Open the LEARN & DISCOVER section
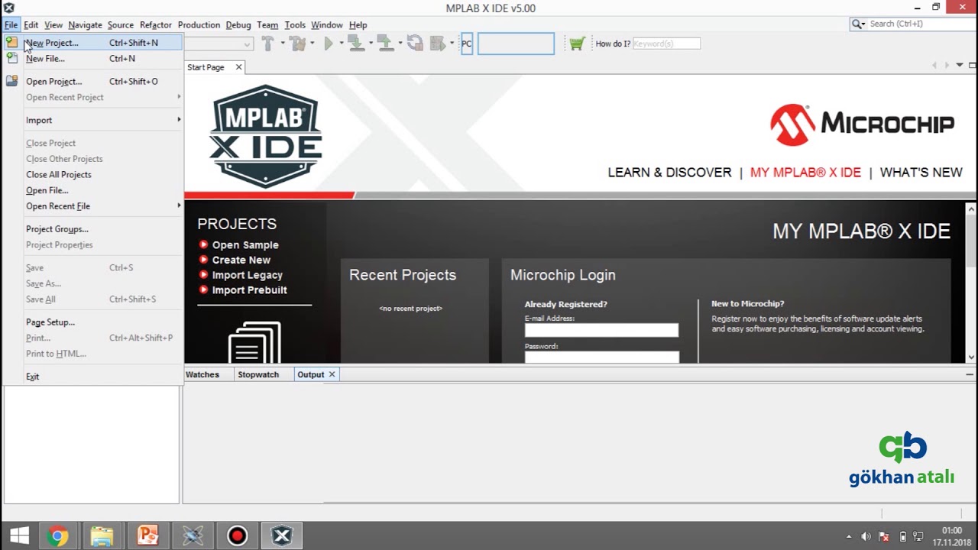This screenshot has width=978, height=550. pyautogui.click(x=669, y=173)
